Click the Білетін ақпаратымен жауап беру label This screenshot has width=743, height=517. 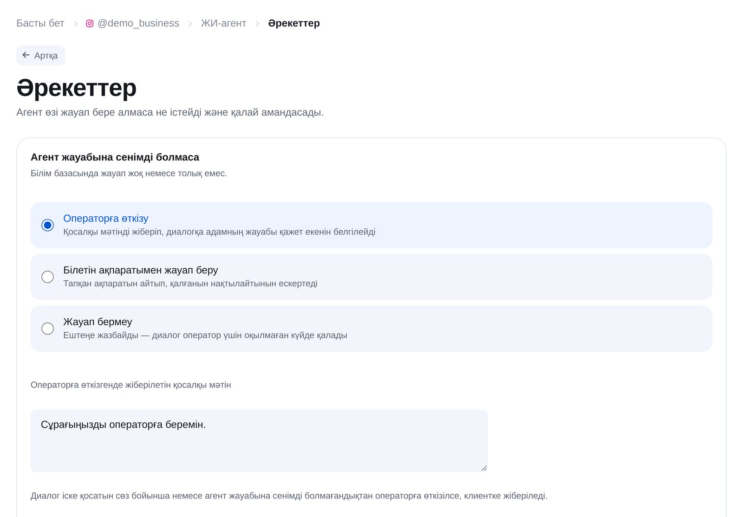(x=141, y=270)
